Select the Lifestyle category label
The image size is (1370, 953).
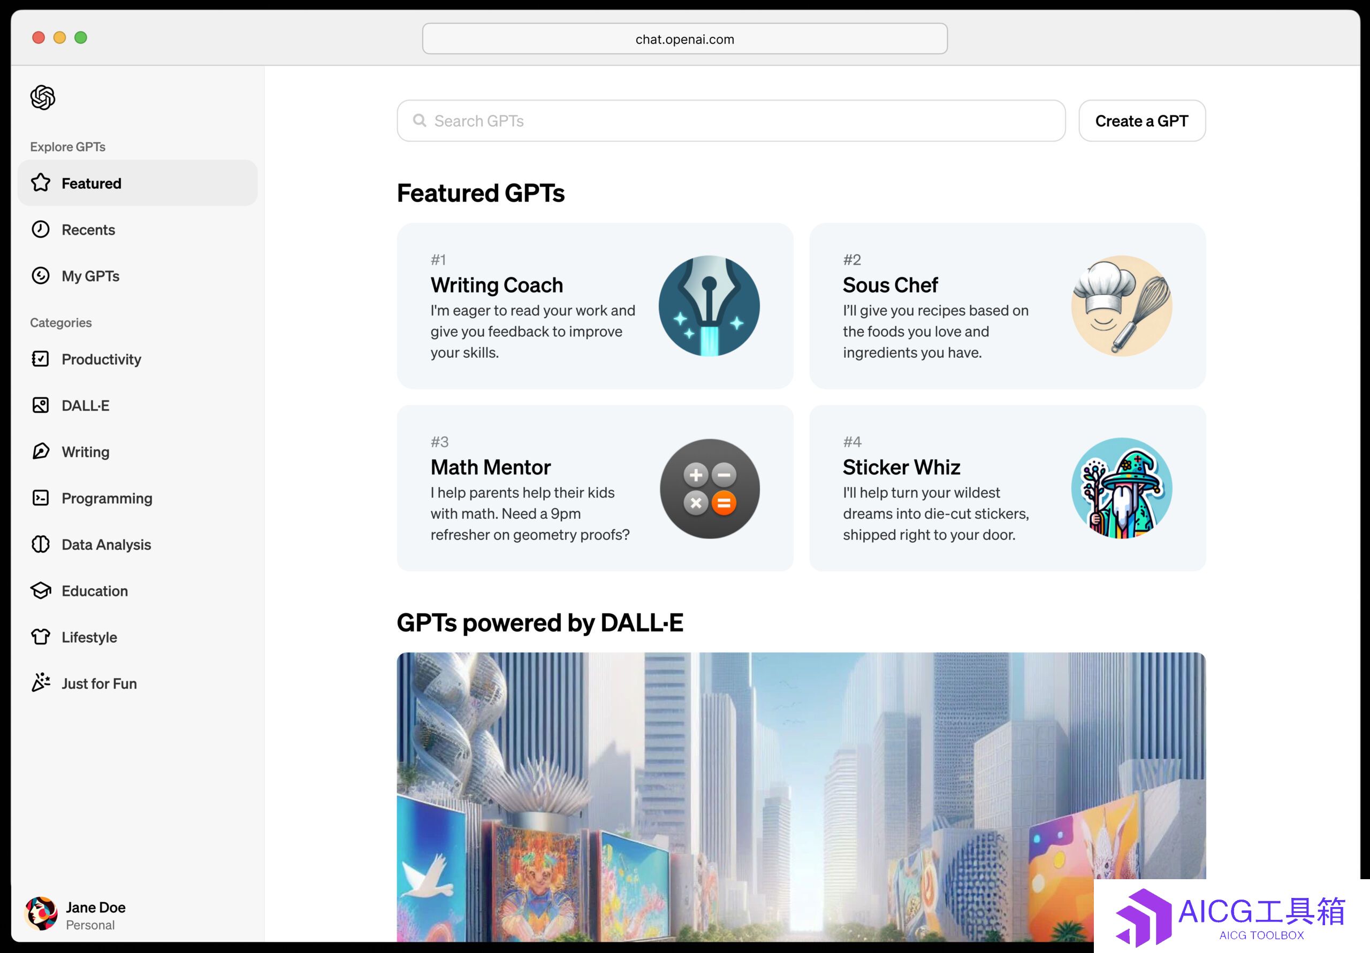point(89,637)
